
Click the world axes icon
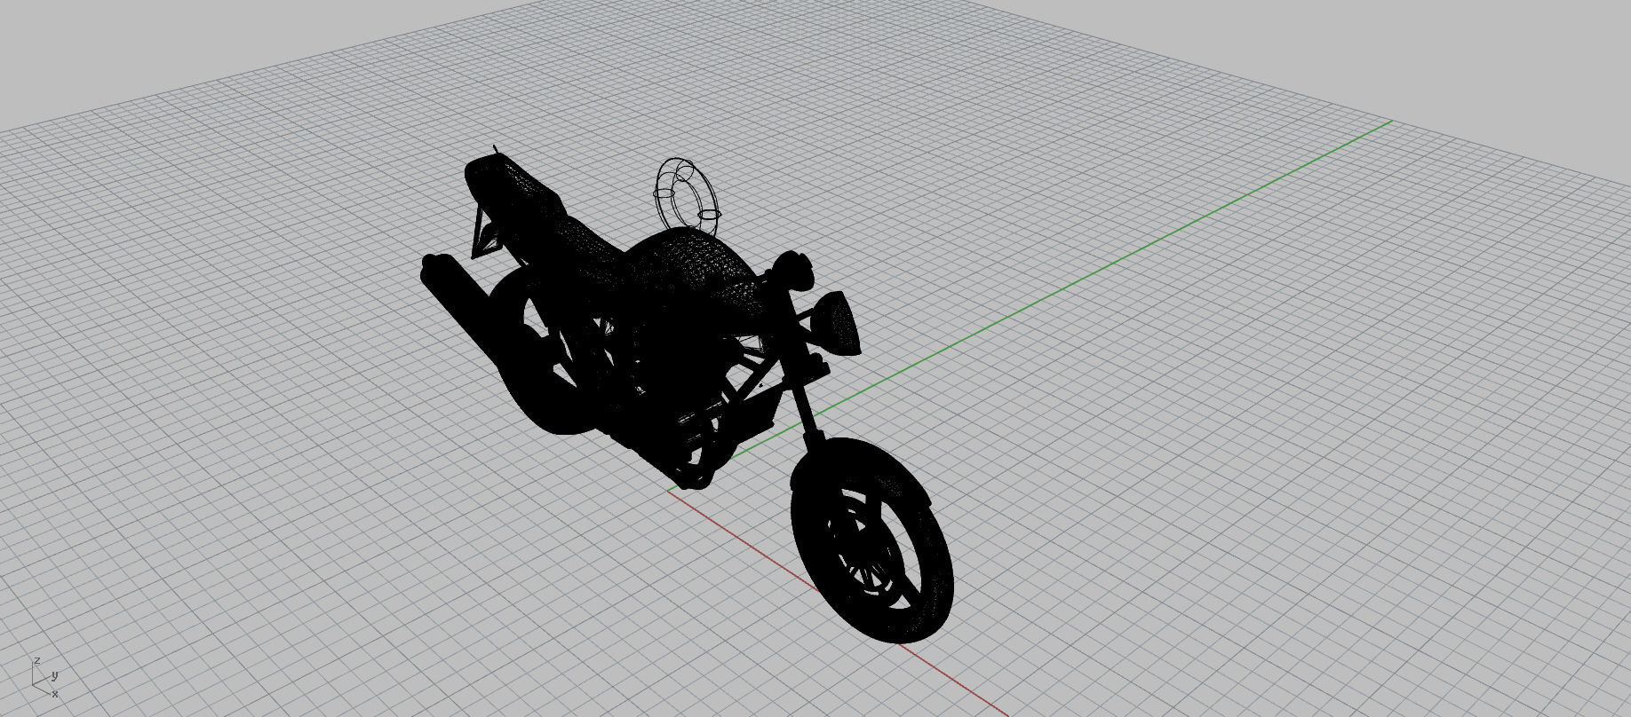pos(45,679)
